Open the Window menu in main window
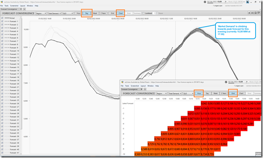263x158 pixels. [30, 6]
